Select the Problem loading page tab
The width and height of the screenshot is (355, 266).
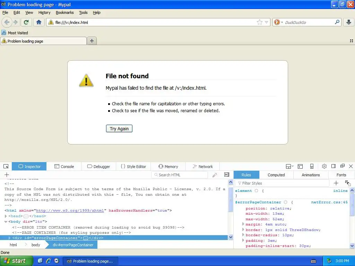(43, 41)
